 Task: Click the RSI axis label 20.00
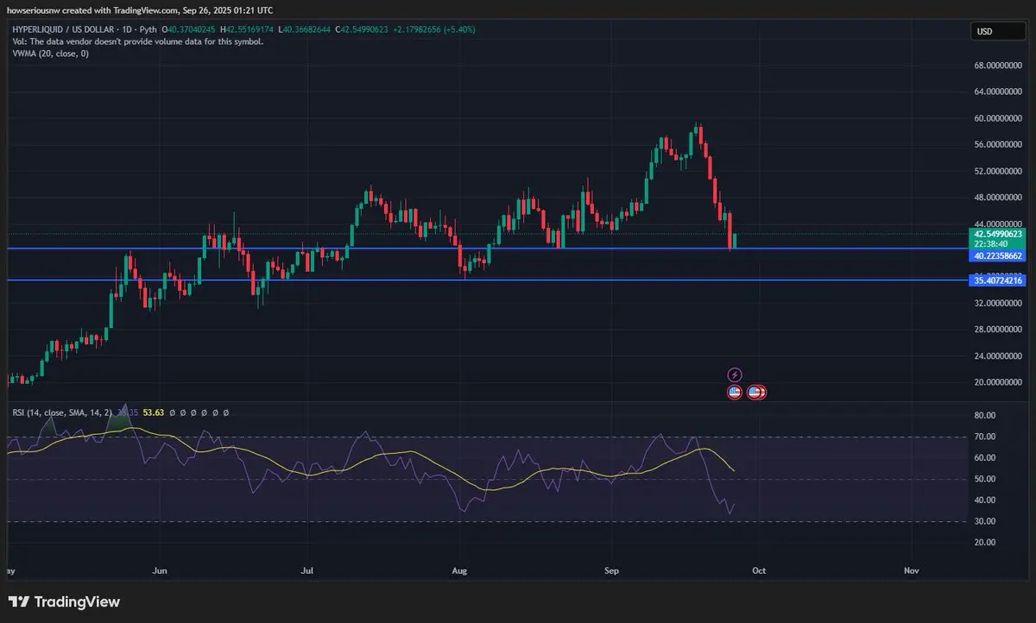(x=985, y=542)
